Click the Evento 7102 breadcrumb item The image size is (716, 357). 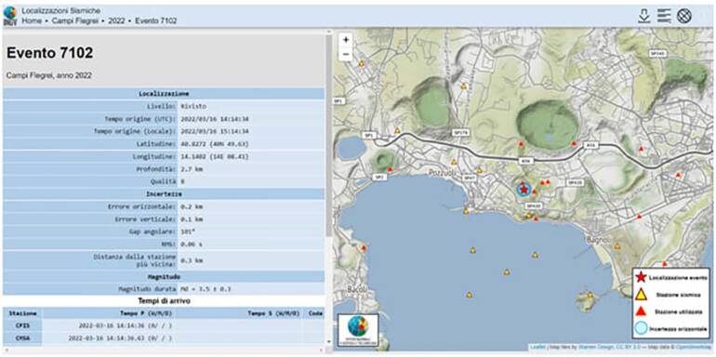(155, 20)
